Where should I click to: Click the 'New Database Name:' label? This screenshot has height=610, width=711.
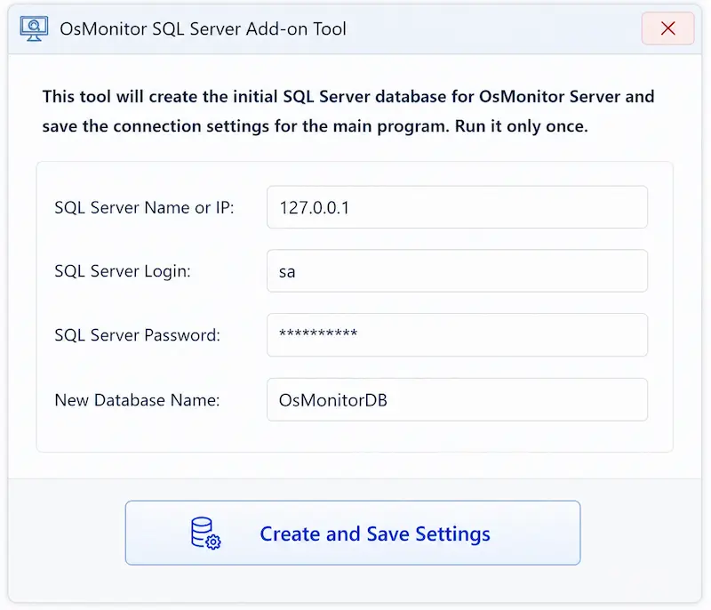click(x=137, y=400)
